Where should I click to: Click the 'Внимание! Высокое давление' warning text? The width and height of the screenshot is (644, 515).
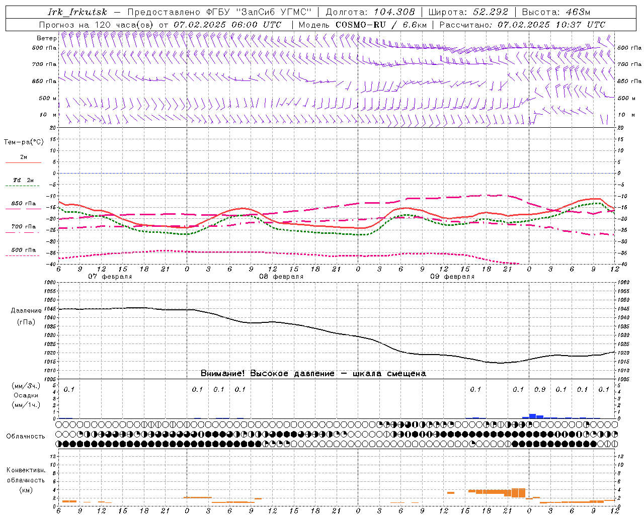point(268,374)
